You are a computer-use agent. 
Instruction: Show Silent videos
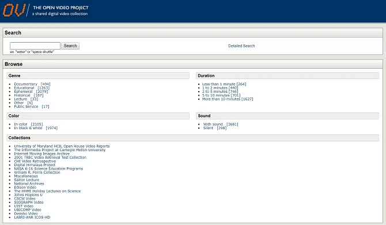(208, 128)
